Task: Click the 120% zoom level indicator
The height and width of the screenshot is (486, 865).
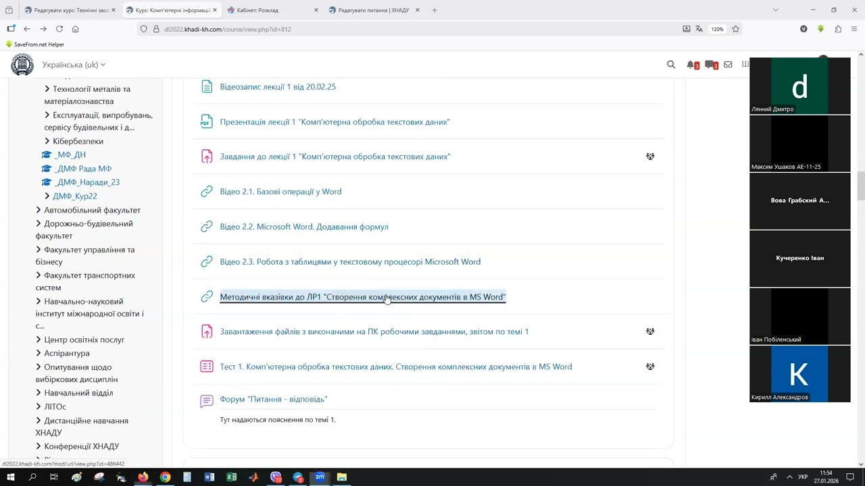Action: pos(718,29)
